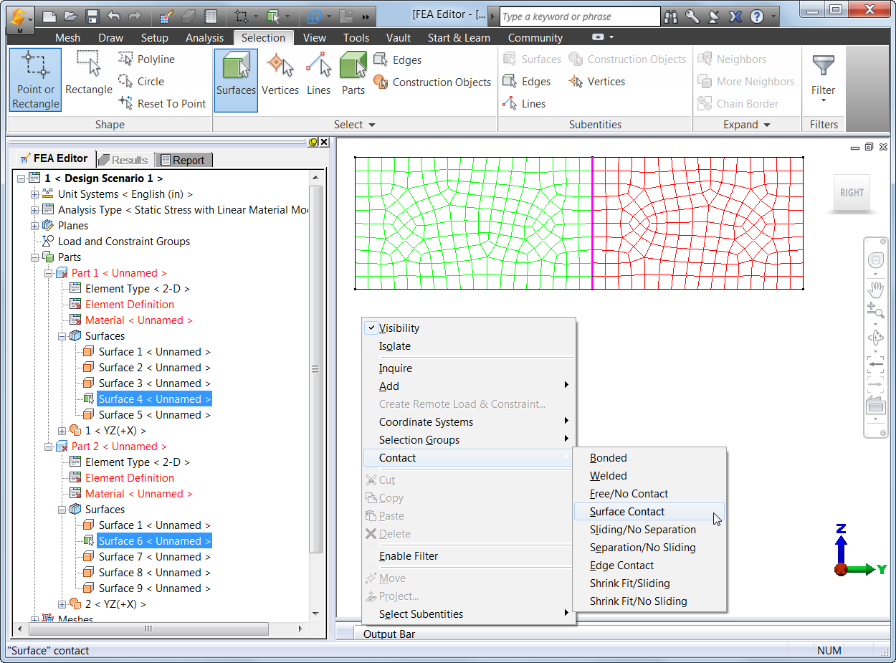Image resolution: width=896 pixels, height=663 pixels.
Task: Click Subentities Edges option
Action: [x=527, y=82]
